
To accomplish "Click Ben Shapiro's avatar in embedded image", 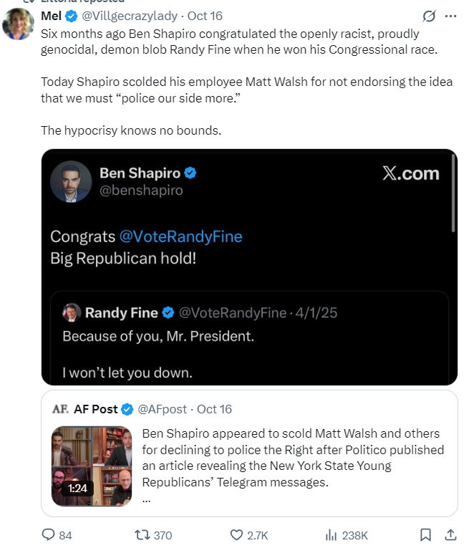I will [x=71, y=182].
